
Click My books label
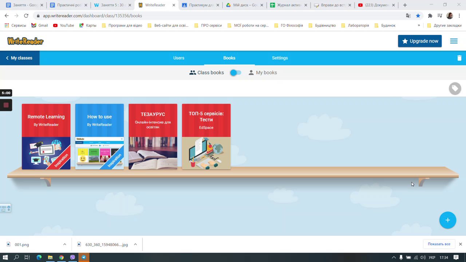click(x=266, y=73)
